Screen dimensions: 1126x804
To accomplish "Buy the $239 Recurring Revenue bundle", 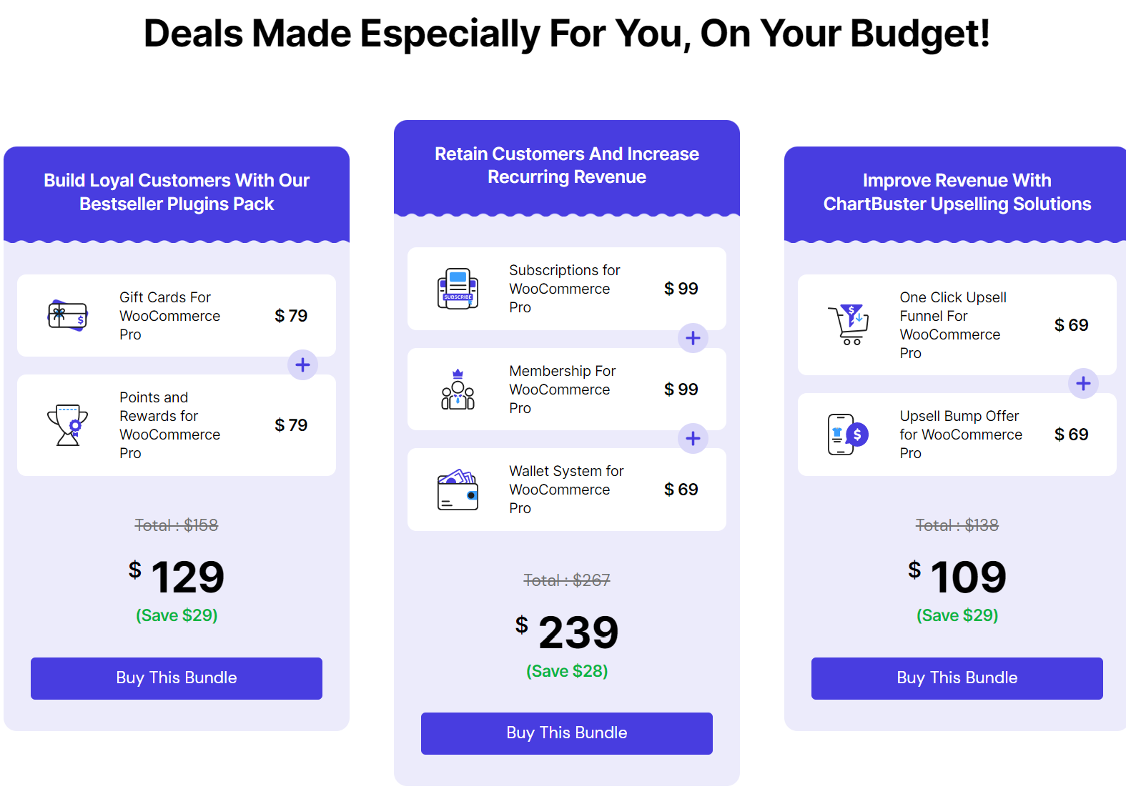I will tap(567, 733).
